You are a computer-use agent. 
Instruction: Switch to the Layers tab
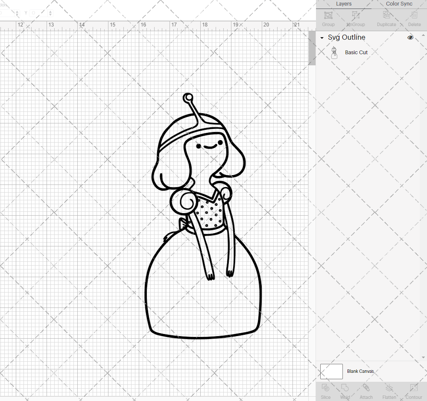coord(344,4)
